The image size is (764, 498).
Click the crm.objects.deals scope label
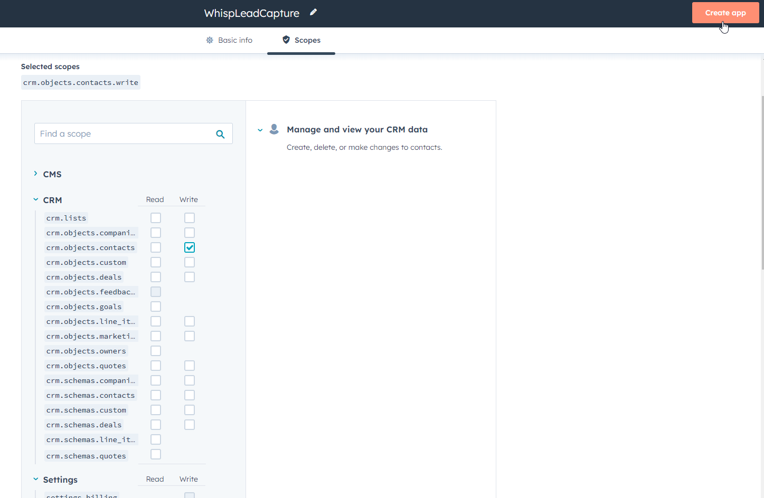[84, 277]
